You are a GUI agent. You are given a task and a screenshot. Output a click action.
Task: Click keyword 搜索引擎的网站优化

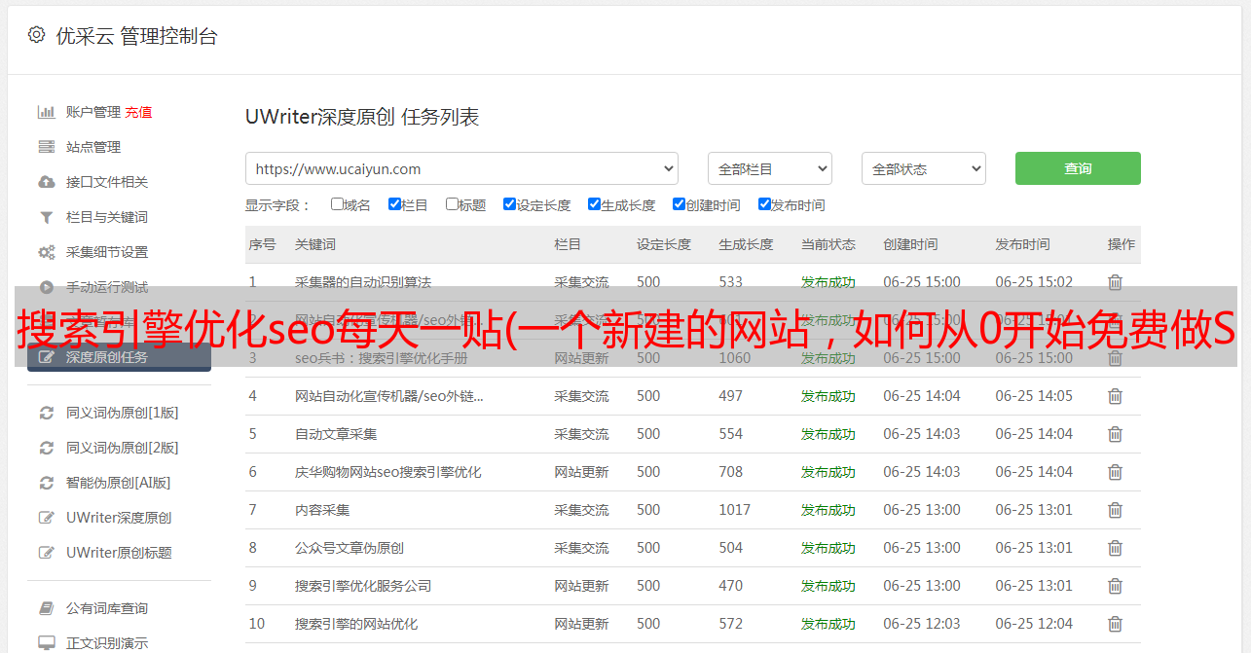[x=356, y=624]
